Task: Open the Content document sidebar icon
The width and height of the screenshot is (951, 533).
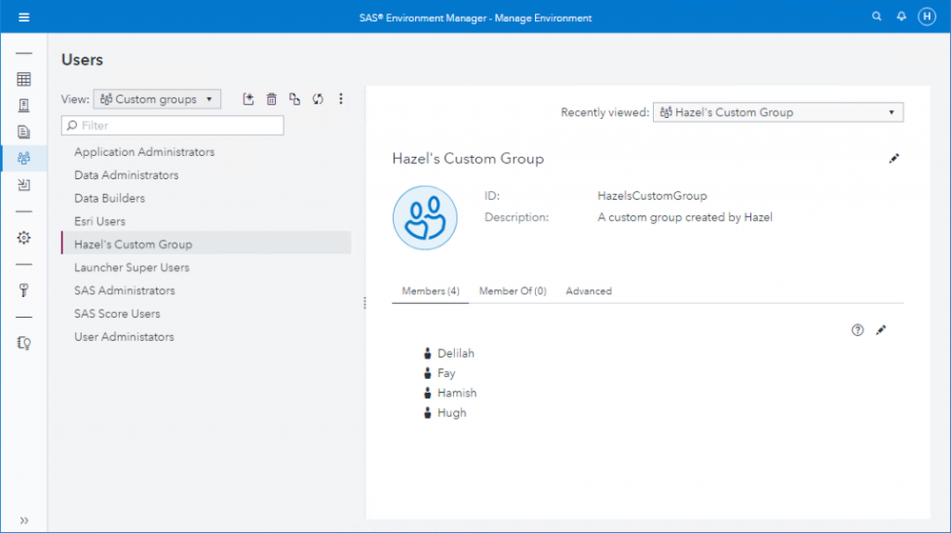Action: point(24,132)
